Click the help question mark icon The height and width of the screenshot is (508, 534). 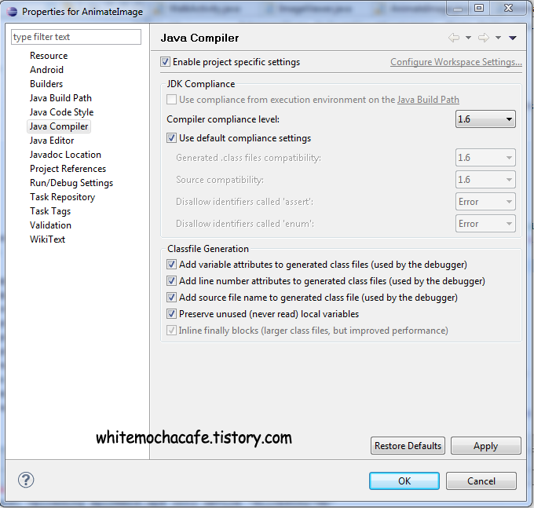[26, 480]
